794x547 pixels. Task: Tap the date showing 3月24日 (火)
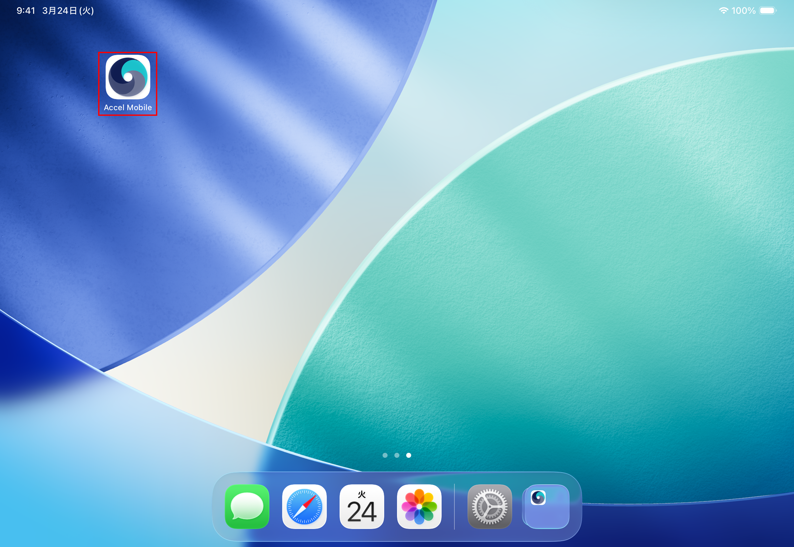click(67, 10)
